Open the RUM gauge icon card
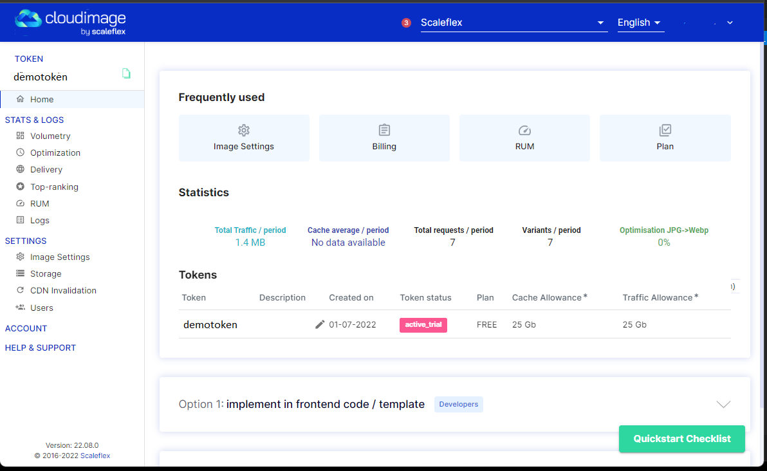Image resolution: width=767 pixels, height=471 pixels. pyautogui.click(x=524, y=138)
